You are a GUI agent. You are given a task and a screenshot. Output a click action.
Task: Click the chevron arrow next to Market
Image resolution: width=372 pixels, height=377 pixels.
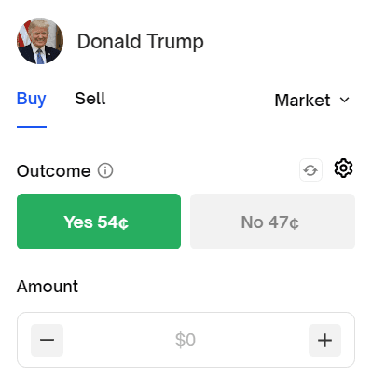pyautogui.click(x=345, y=100)
